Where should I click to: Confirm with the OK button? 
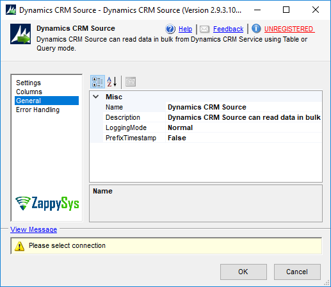243,272
